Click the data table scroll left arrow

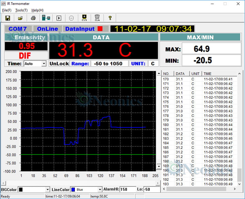[x=164, y=189]
